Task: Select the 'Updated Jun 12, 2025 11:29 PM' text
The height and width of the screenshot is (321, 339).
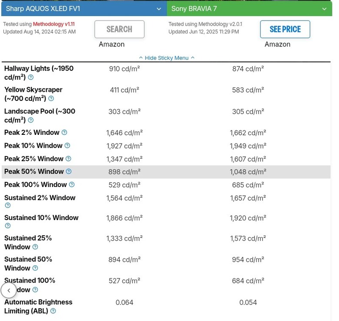Action: coord(204,32)
